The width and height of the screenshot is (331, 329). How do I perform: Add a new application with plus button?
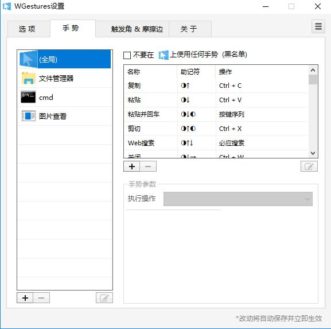[25, 298]
